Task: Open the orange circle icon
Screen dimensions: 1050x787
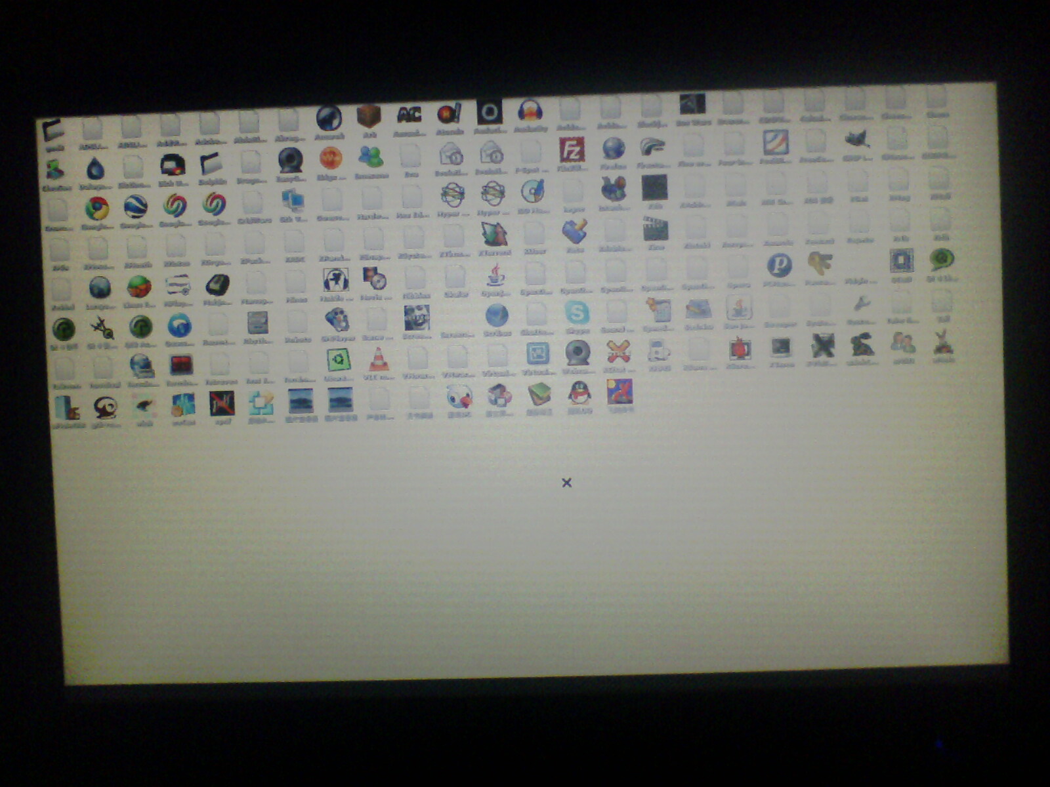Action: (331, 159)
